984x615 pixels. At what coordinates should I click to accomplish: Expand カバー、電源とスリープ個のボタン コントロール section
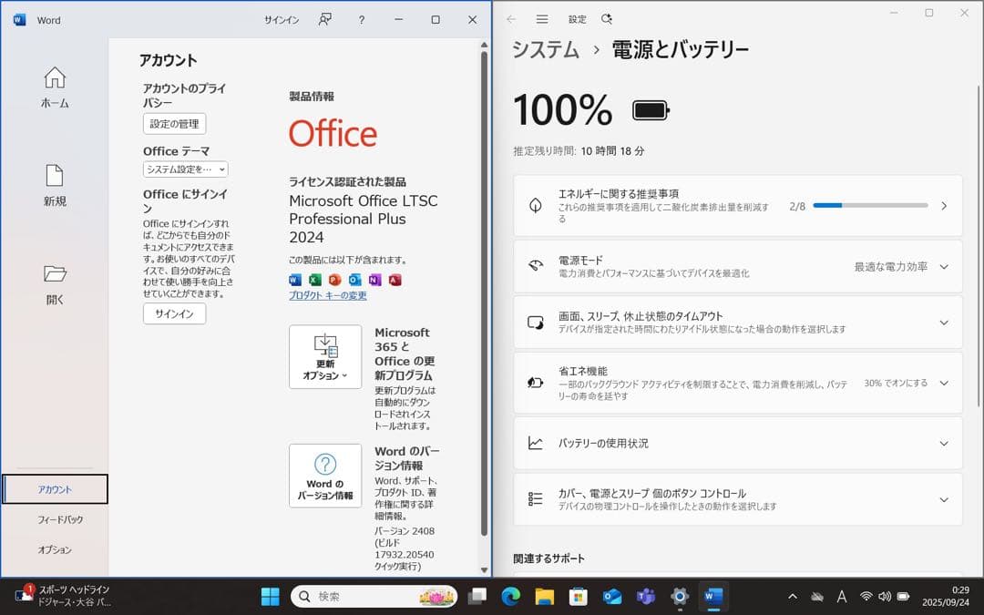[944, 499]
